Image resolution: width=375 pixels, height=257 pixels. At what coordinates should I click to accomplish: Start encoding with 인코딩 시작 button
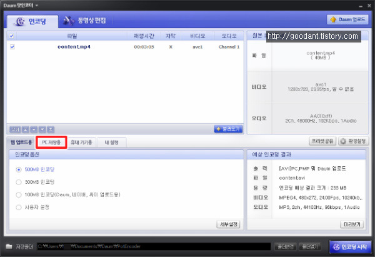(351, 247)
